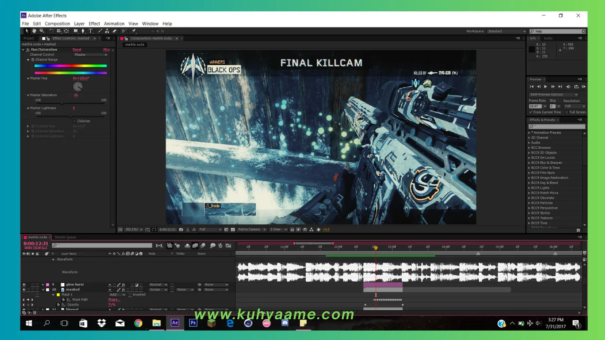Expand the Animation Presets folder
Screen dimensions: 605x340
[529, 133]
